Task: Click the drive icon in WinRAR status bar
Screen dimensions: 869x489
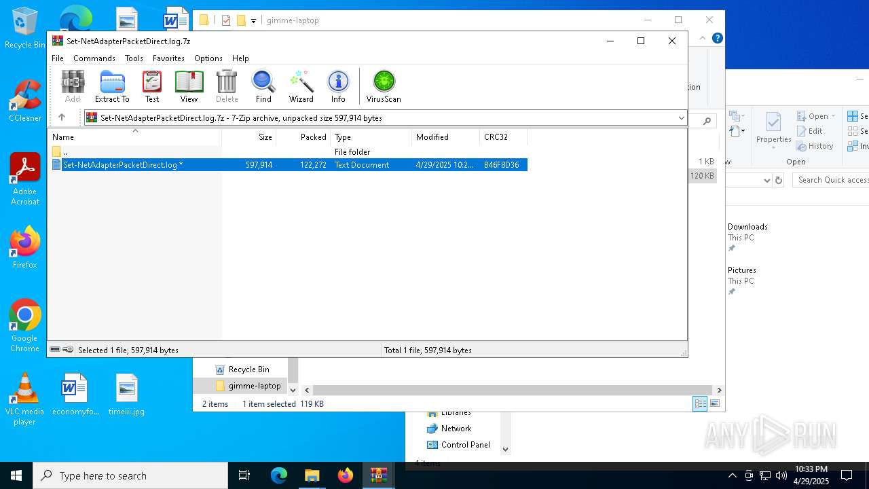Action: click(55, 350)
